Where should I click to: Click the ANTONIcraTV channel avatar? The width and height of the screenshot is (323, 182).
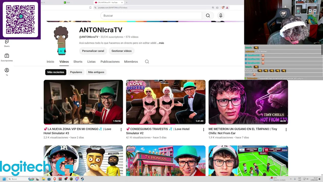pyautogui.click(x=61, y=40)
